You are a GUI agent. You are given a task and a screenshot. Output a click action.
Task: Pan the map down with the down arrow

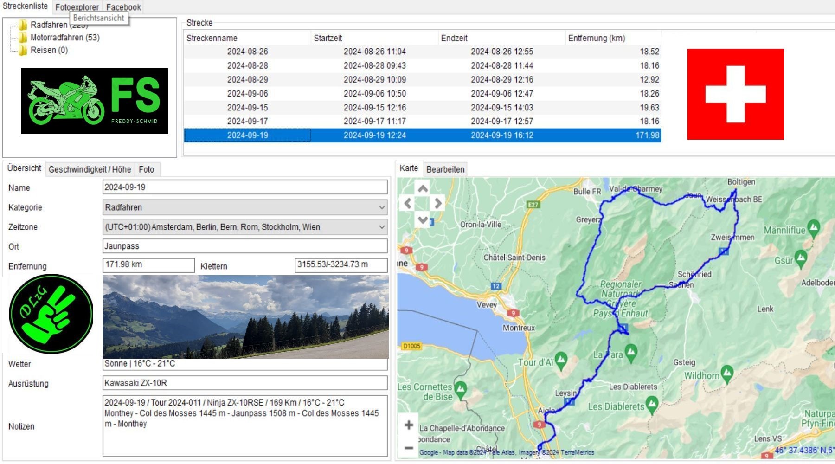tap(423, 219)
